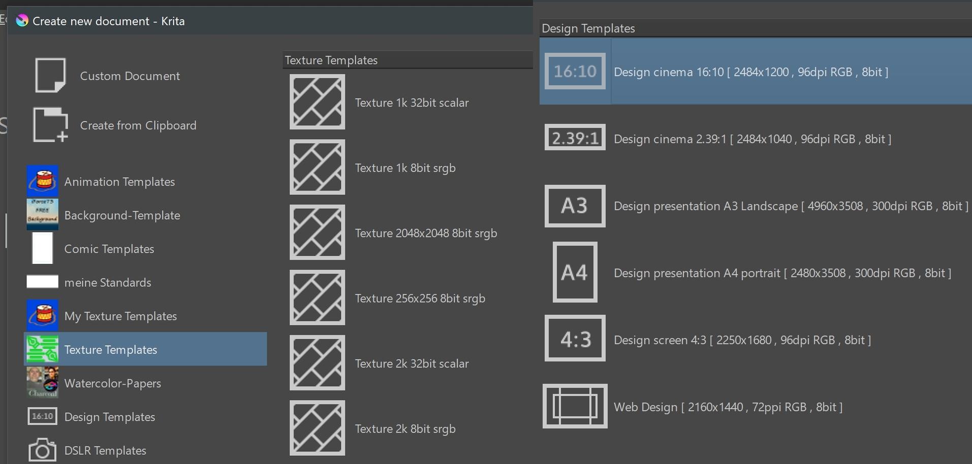This screenshot has width=972, height=464.
Task: Open the Background-Template category
Action: tap(122, 215)
